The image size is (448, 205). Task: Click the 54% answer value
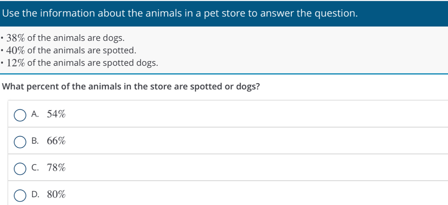pyautogui.click(x=57, y=115)
